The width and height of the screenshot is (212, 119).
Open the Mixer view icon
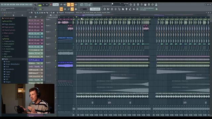(x=116, y=9)
